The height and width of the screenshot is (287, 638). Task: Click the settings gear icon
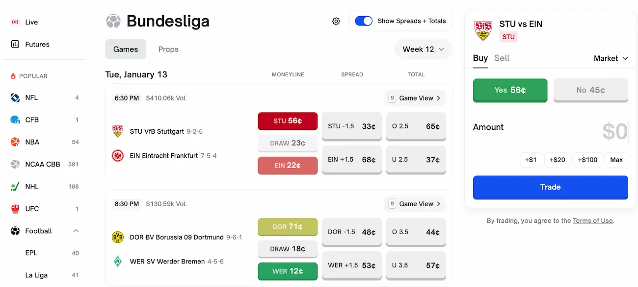click(x=336, y=21)
